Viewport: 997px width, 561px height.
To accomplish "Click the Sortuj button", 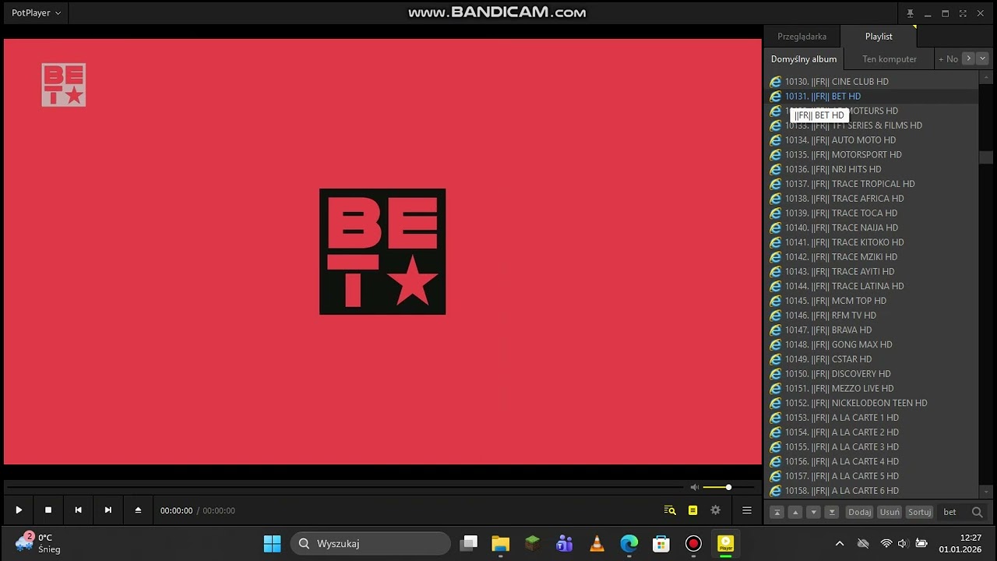I will 920,512.
